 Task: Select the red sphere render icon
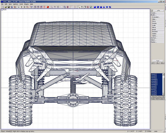pyautogui.click(x=48, y=7)
